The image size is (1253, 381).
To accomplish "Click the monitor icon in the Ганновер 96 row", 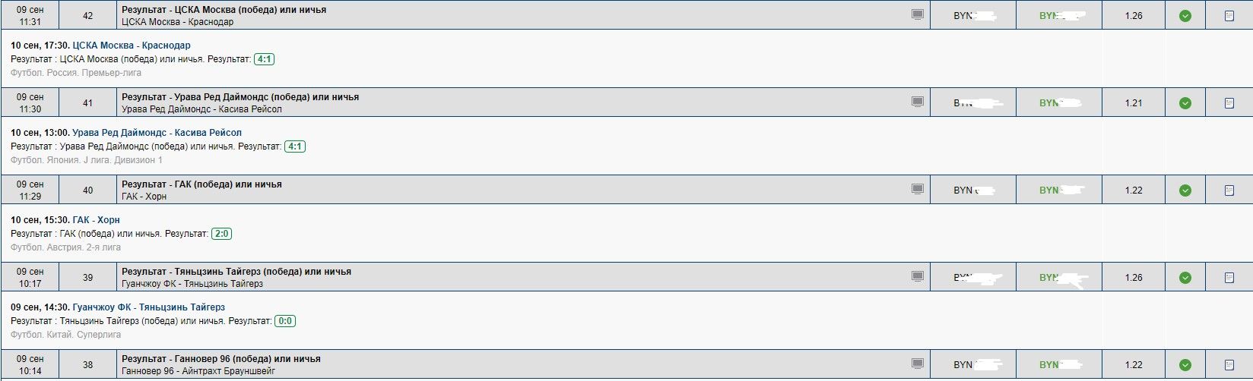I will [x=918, y=364].
